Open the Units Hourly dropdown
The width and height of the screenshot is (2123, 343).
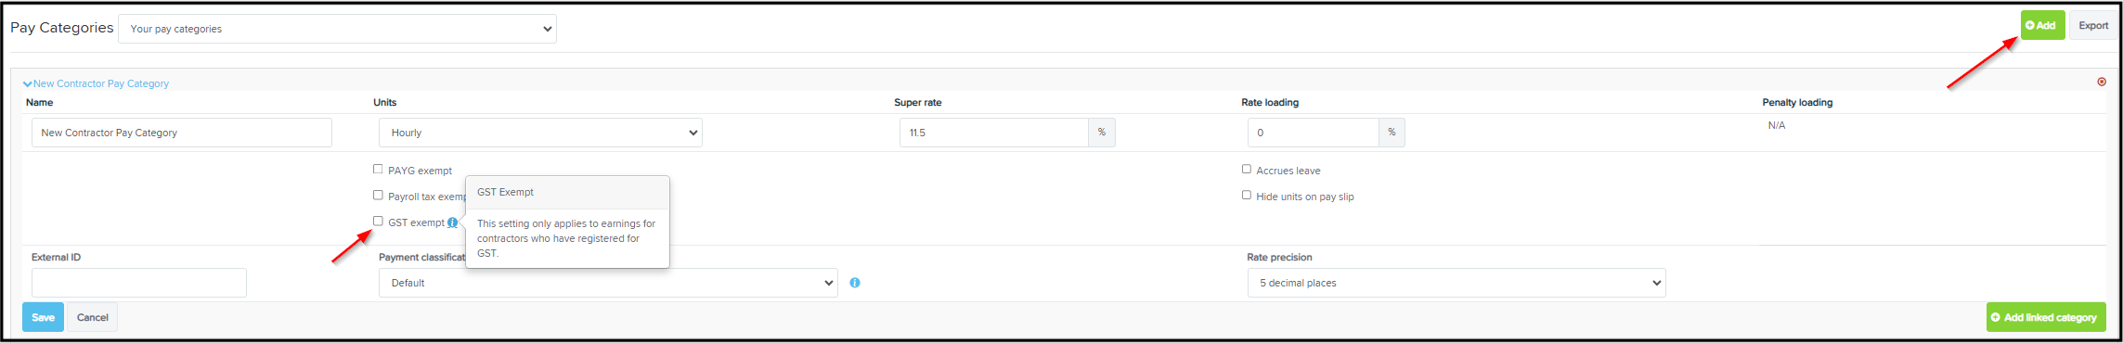pos(540,133)
